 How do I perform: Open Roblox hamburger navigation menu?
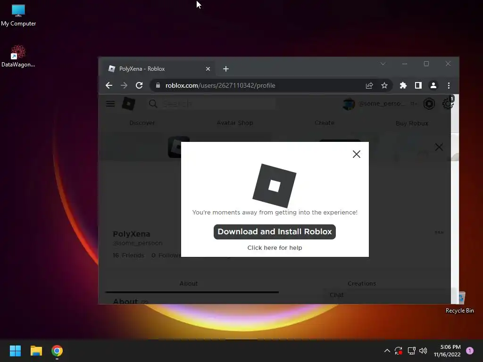click(110, 104)
